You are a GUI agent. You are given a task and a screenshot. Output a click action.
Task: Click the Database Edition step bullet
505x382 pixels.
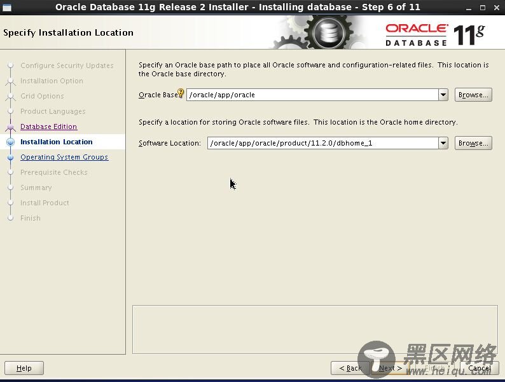[10, 126]
